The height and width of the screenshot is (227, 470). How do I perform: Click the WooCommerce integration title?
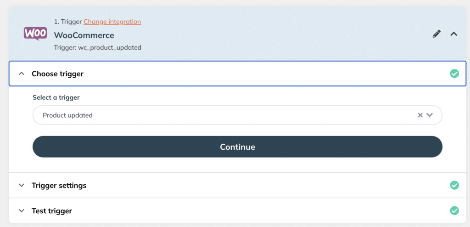tap(84, 35)
